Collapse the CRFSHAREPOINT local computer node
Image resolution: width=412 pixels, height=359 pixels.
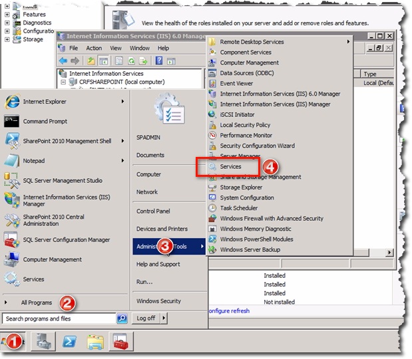pyautogui.click(x=63, y=82)
